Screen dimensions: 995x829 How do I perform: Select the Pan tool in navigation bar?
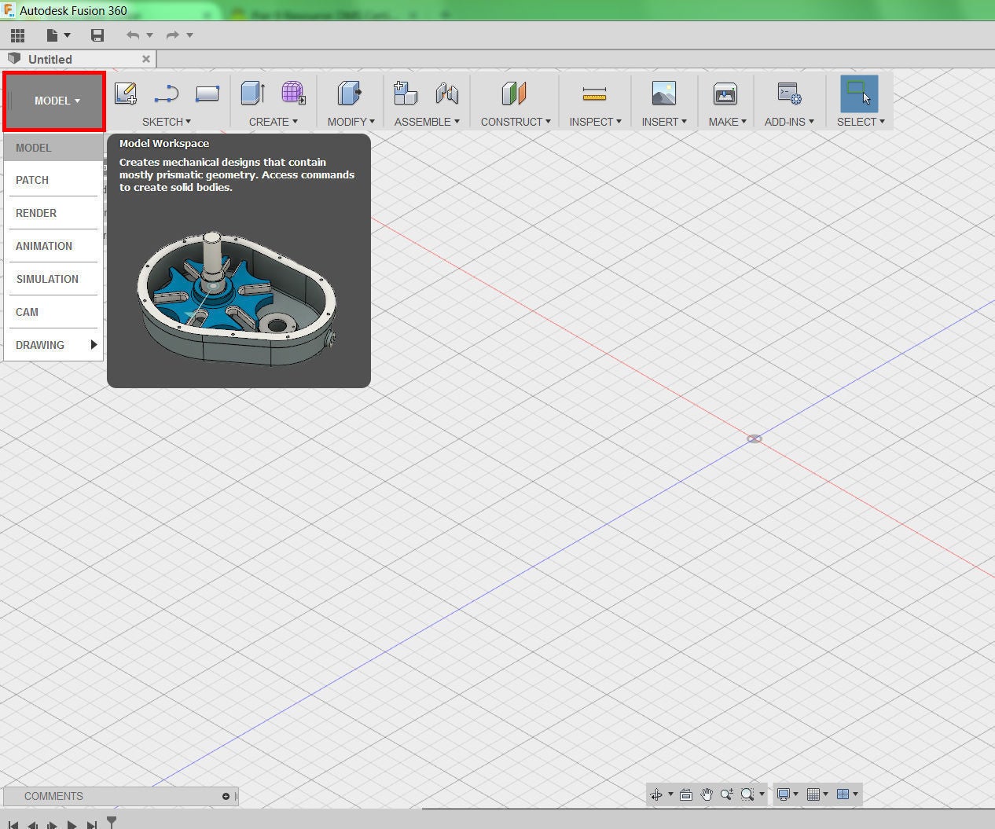click(706, 794)
